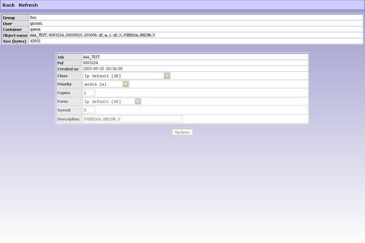Click Refresh in the top bar
The width and height of the screenshot is (365, 243).
(x=28, y=5)
